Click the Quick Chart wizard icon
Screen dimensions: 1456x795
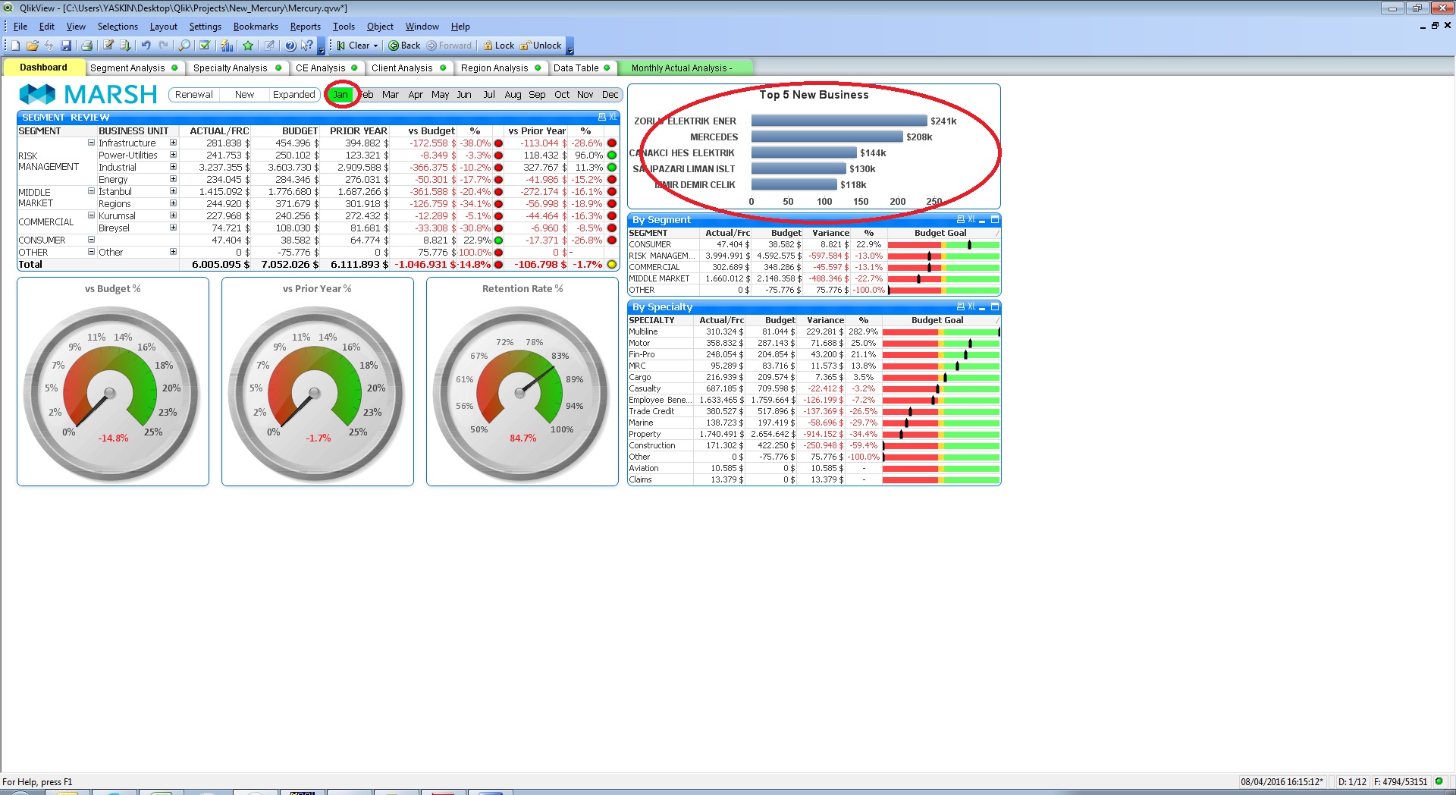pyautogui.click(x=227, y=46)
